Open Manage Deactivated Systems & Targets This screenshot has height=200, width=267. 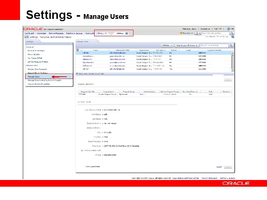(x=44, y=80)
